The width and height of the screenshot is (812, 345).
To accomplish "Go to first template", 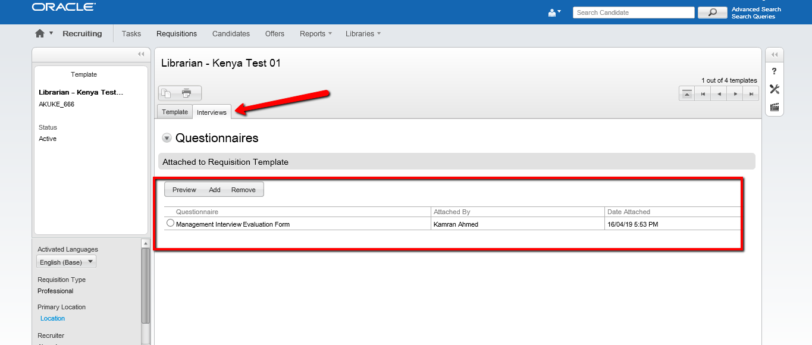I will [703, 93].
